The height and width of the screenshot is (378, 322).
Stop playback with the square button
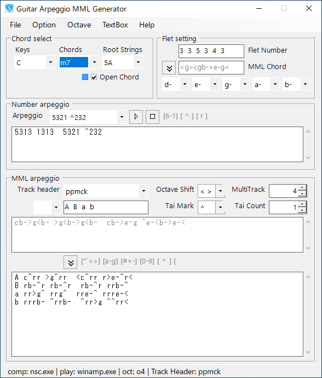152,117
